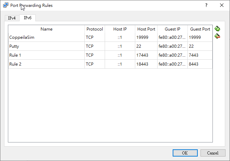The image size is (230, 161).
Task: Select the Putty rule row
Action: click(x=46, y=46)
